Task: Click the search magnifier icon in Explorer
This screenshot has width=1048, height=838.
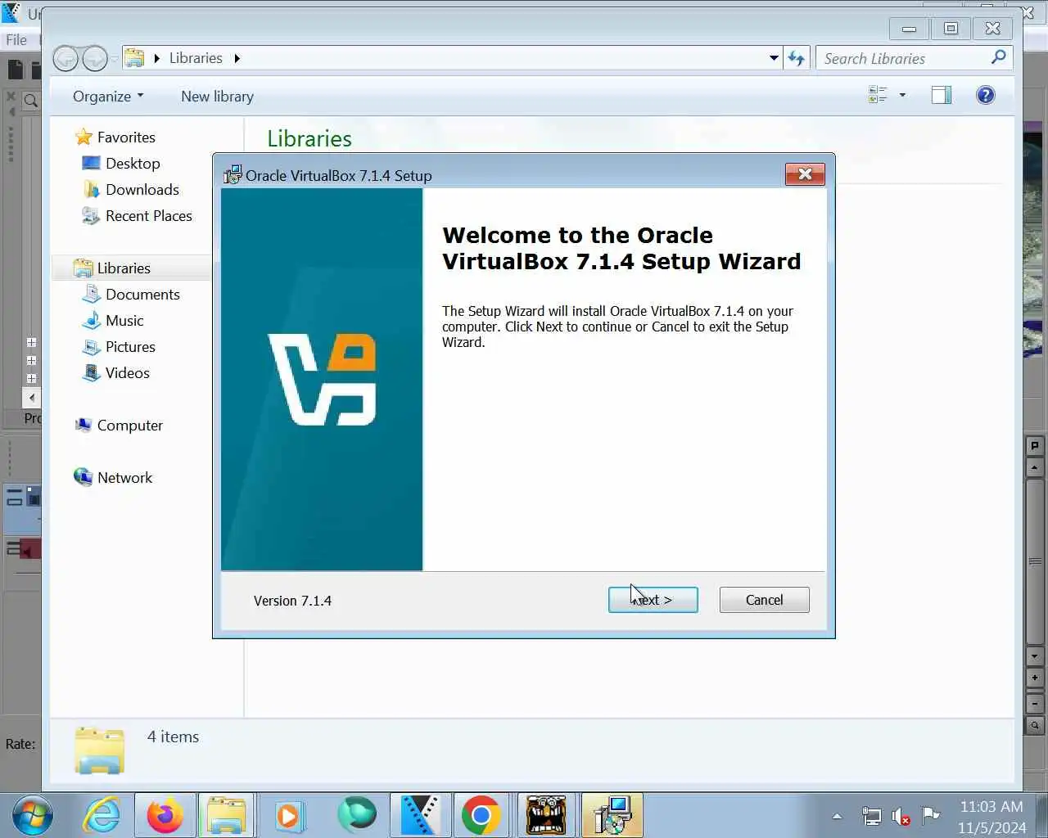Action: click(998, 57)
